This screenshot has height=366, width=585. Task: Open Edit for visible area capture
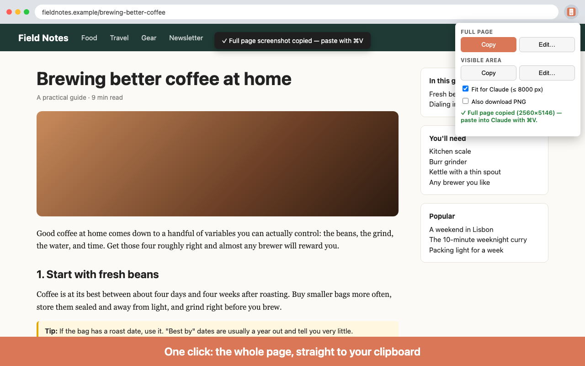(547, 73)
